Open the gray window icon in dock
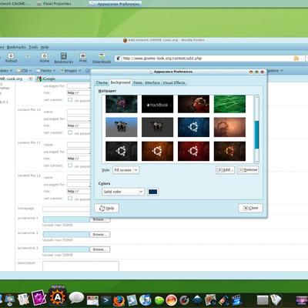 (263, 300)
